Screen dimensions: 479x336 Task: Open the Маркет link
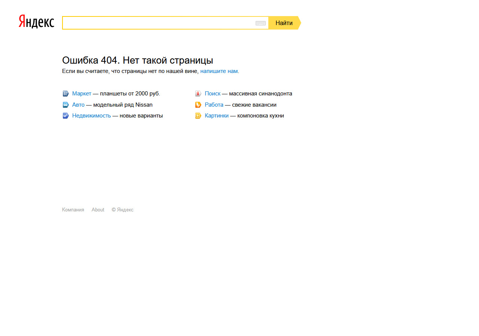[82, 94]
